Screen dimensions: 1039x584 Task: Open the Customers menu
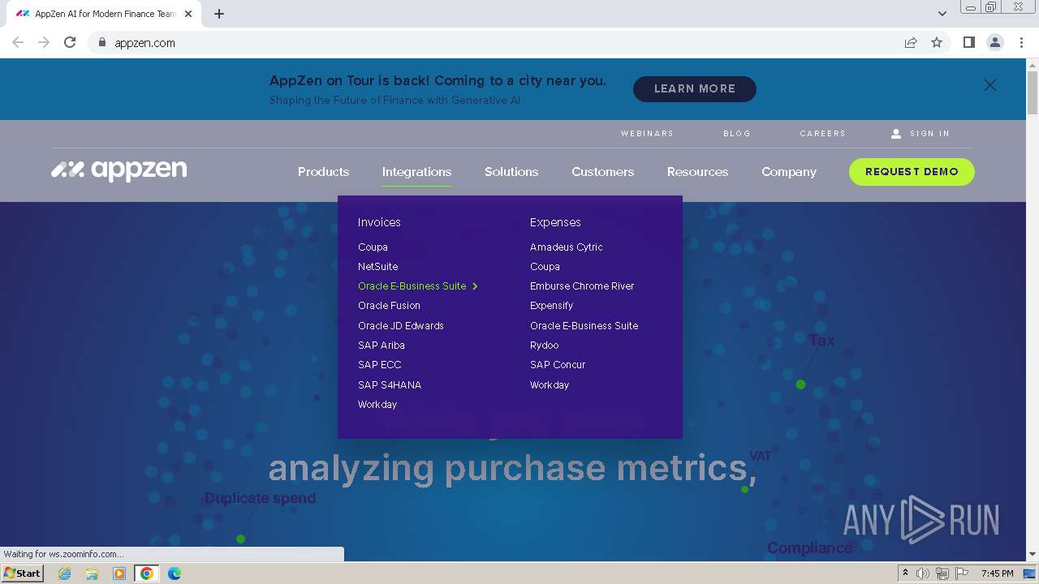click(x=603, y=172)
